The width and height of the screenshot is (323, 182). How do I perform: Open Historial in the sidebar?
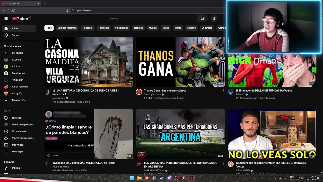click(x=19, y=118)
